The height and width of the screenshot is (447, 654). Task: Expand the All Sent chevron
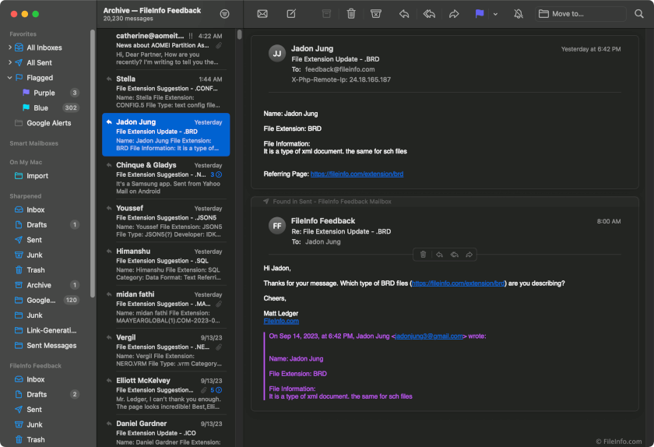pos(9,62)
